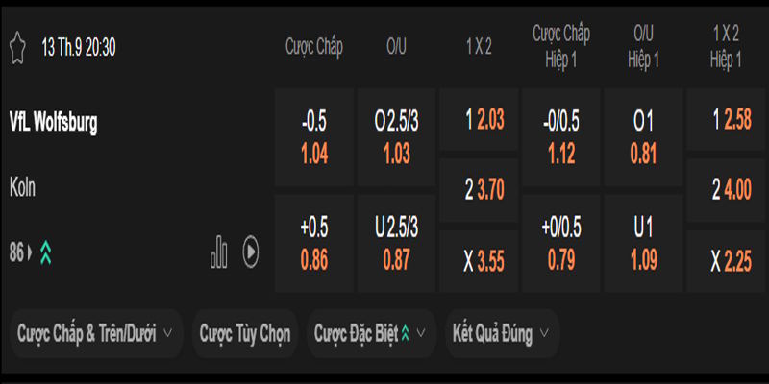
Task: Select the Cược Tùy Chọn tab
Action: [x=245, y=333]
